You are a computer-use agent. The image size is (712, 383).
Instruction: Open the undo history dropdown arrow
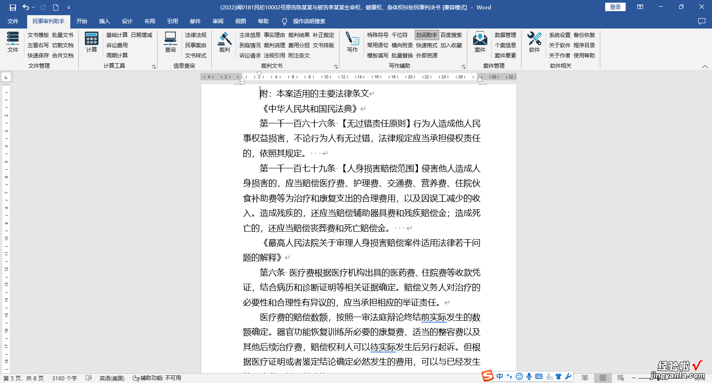33,7
